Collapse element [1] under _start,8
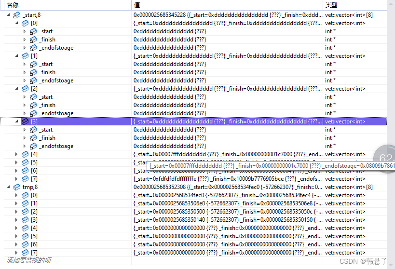This screenshot has height=269, width=395. [16, 56]
